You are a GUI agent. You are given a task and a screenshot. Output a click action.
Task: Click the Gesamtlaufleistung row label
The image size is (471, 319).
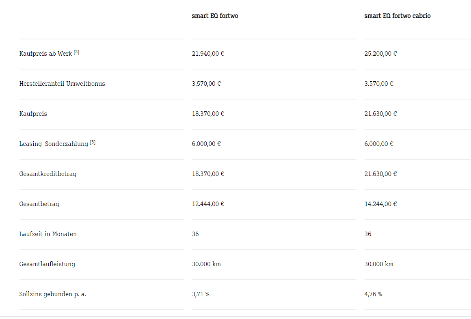tap(47, 264)
